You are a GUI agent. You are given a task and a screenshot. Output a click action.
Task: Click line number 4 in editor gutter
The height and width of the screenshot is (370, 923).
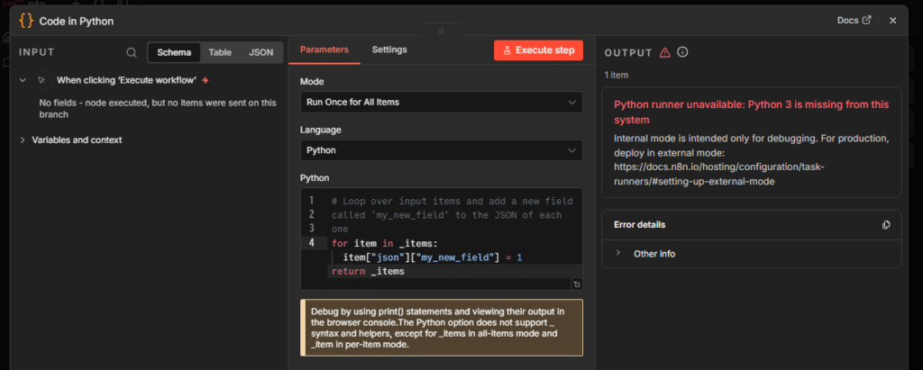tap(311, 242)
